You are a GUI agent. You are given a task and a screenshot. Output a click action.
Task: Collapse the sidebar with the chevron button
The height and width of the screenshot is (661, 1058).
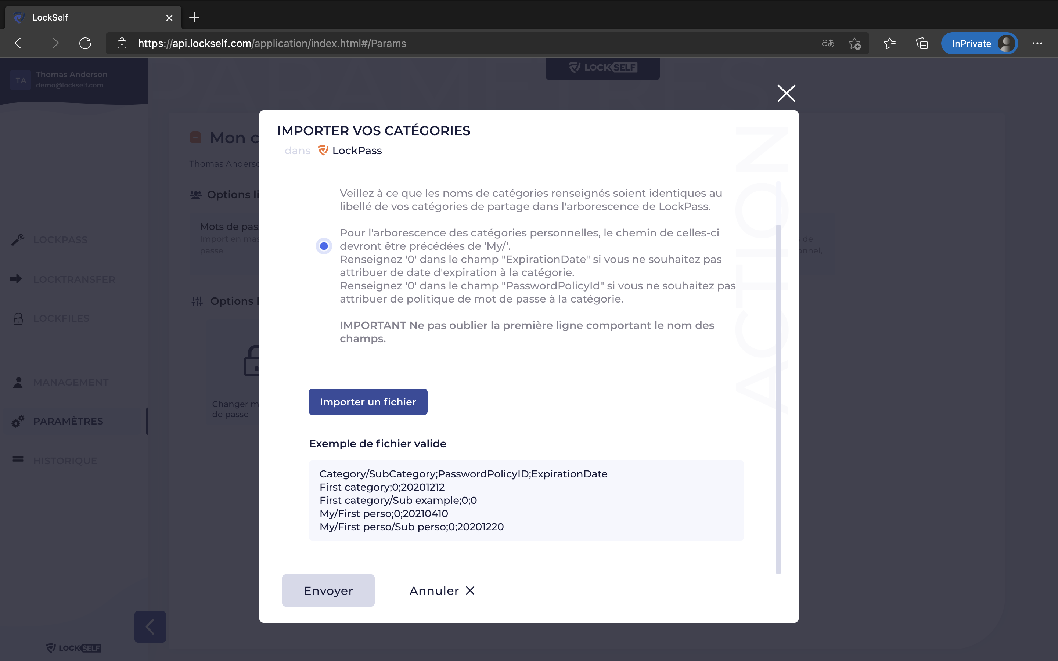pyautogui.click(x=150, y=626)
